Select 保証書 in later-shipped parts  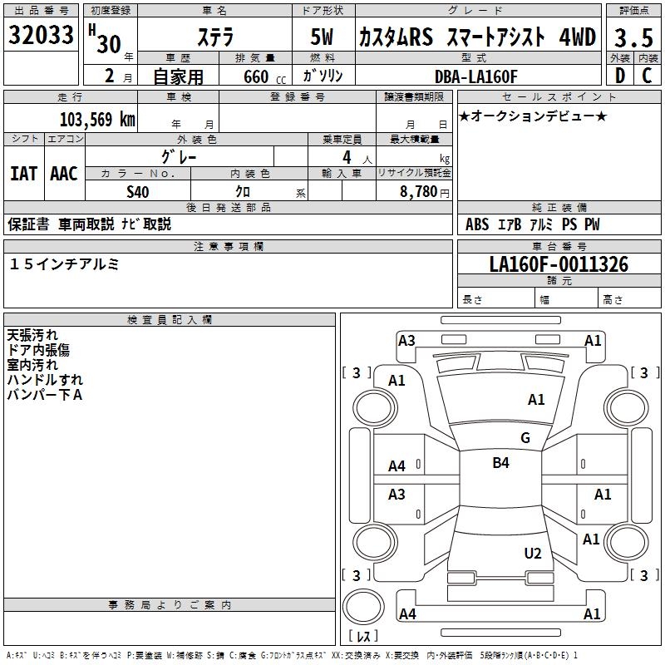[28, 224]
